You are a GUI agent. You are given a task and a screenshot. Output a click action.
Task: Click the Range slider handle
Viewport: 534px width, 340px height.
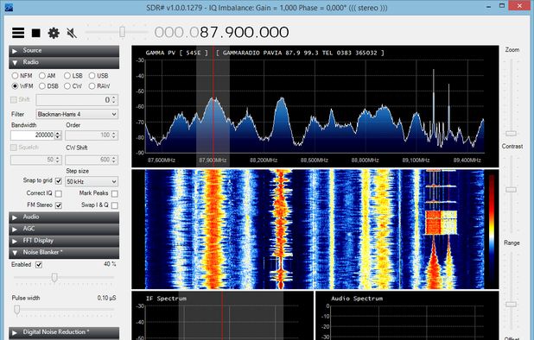511,305
